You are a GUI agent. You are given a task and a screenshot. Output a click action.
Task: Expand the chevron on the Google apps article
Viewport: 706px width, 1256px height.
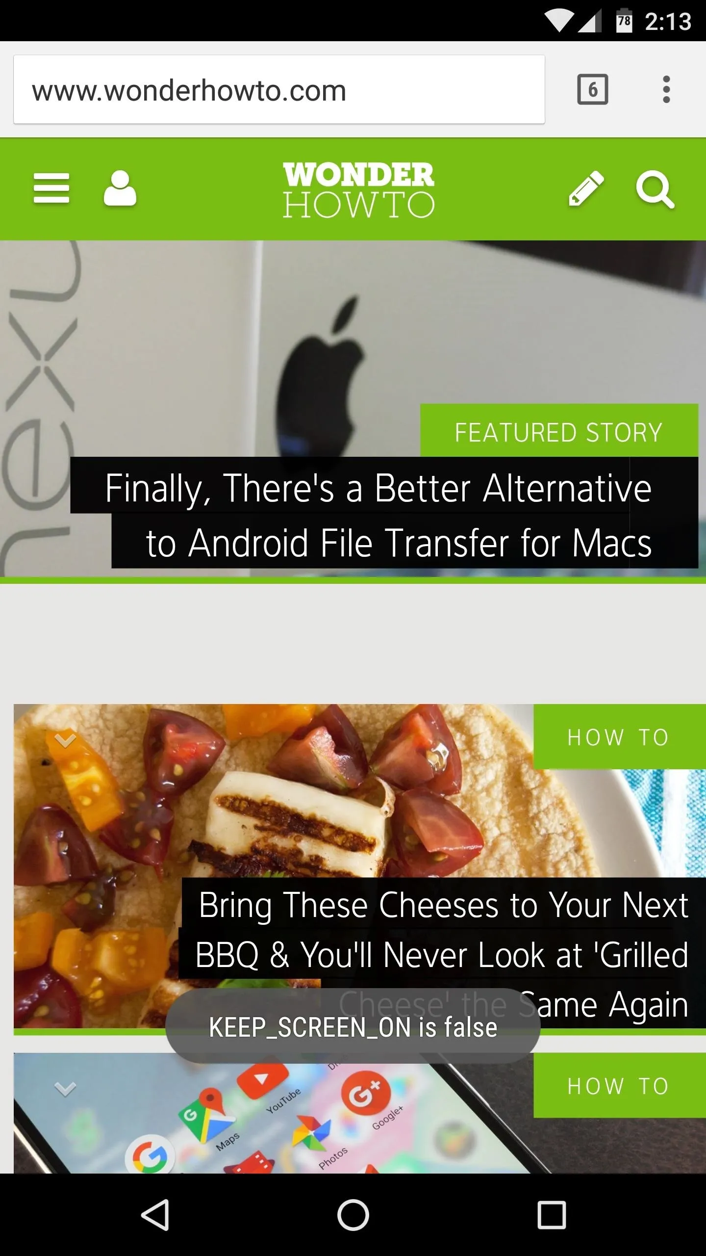[x=65, y=1089]
